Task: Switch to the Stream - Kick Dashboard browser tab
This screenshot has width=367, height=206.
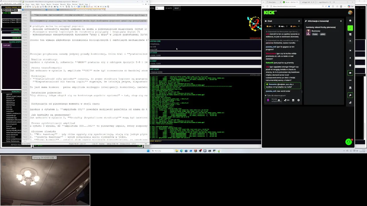Action: click(290, 2)
